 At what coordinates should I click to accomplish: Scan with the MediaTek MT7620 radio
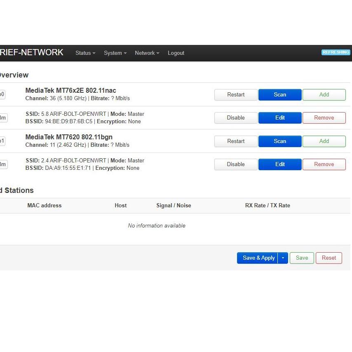coord(280,141)
